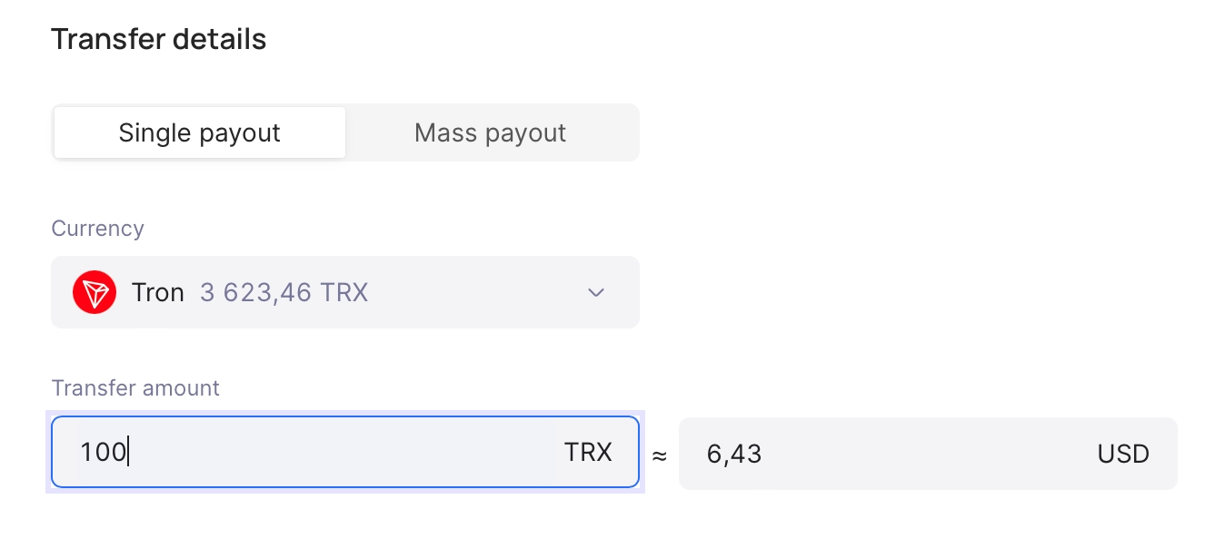
Task: Click the USD amount field showing 6,43
Action: (928, 453)
